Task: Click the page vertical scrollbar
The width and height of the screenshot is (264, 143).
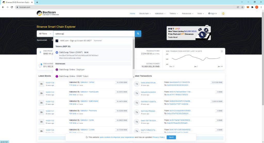Action: [263, 59]
